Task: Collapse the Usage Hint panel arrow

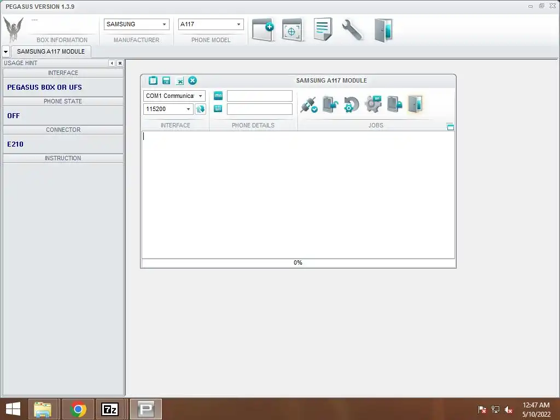Action: click(112, 63)
